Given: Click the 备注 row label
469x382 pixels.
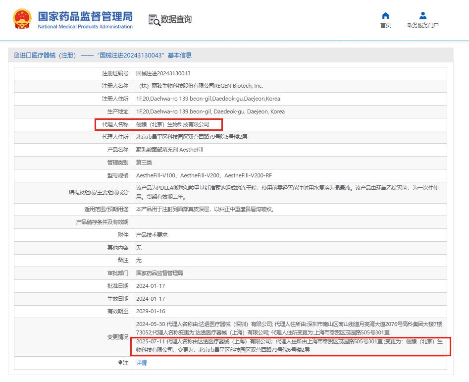Looking at the screenshot, I should click(123, 260).
